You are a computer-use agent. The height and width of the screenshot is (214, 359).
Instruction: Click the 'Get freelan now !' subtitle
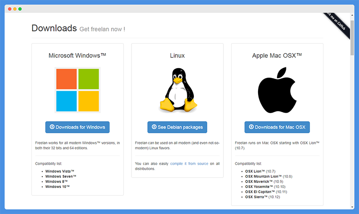tap(102, 29)
